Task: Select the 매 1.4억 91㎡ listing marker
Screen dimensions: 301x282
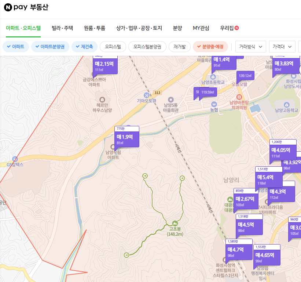Action: (224, 63)
